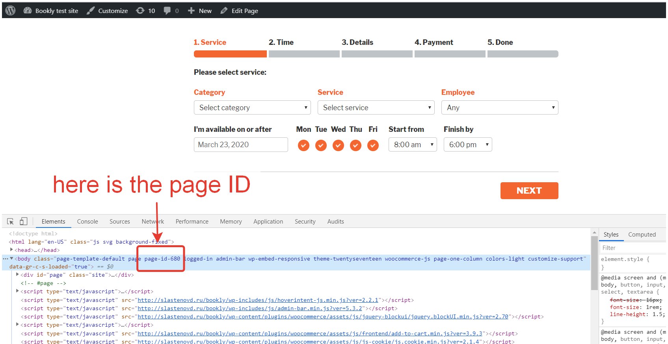Open the Computed pane tab
The width and height of the screenshot is (668, 344).
pyautogui.click(x=642, y=235)
